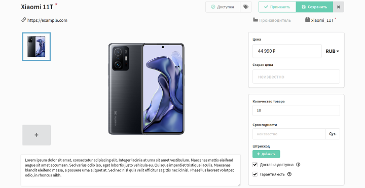Click the Старая цена input field
The width and height of the screenshot is (365, 188).
click(x=296, y=77)
